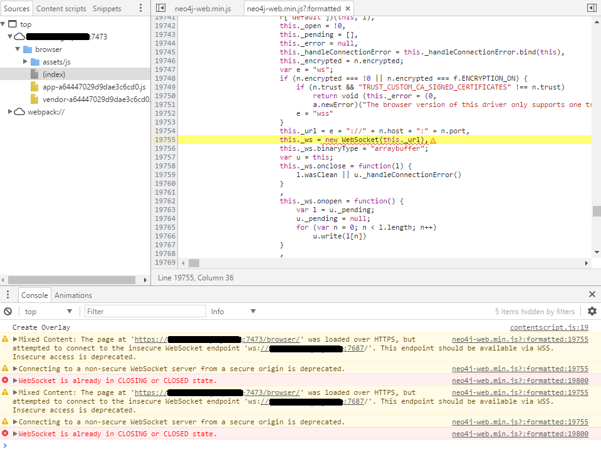The height and width of the screenshot is (455, 601).
Task: Open the Snippets tab
Action: [107, 8]
